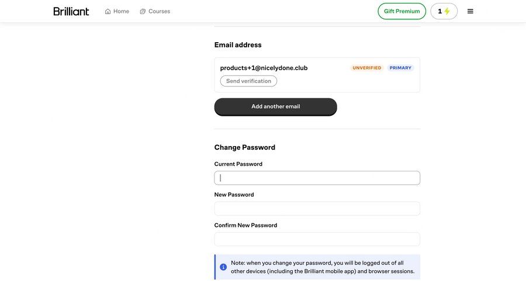Click into the New Password field

pyautogui.click(x=317, y=209)
